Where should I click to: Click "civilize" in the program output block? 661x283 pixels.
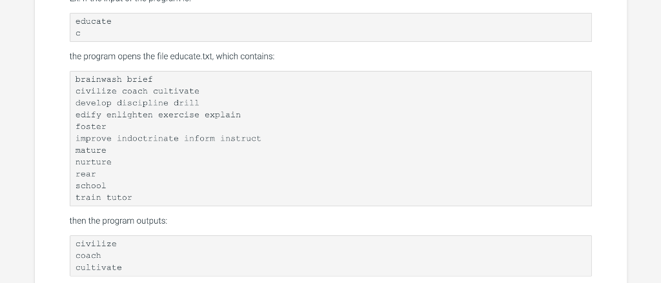click(x=96, y=244)
